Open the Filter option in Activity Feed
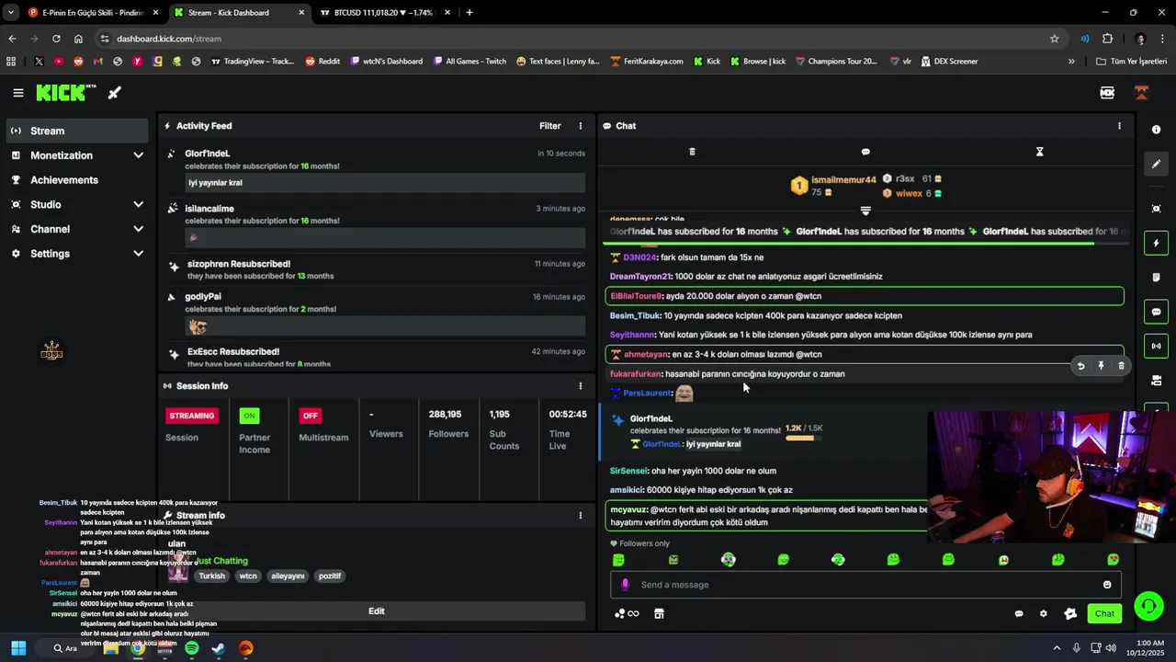 point(550,126)
